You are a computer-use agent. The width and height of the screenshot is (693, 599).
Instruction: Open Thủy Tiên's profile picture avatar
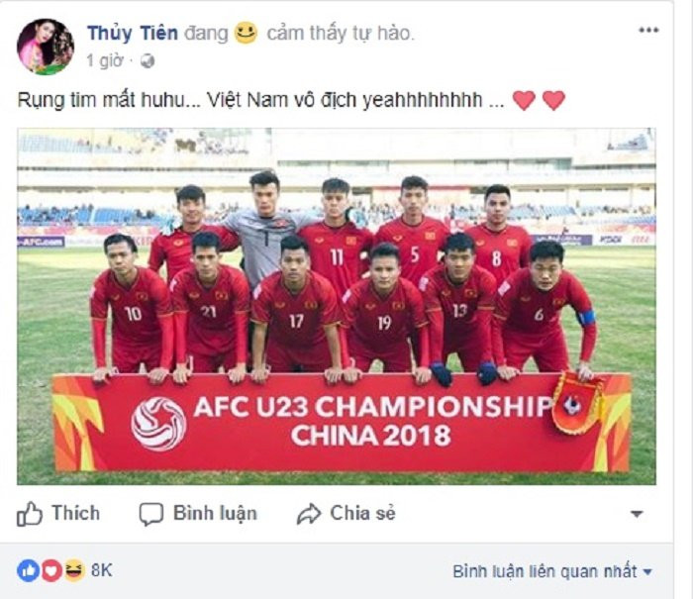(46, 47)
